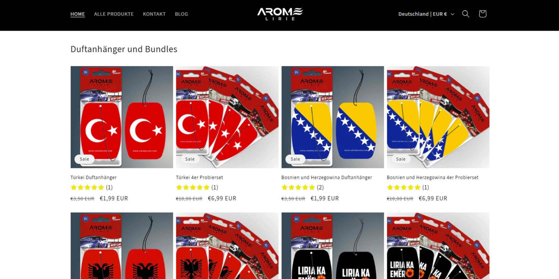Click chevron arrow next to EUR €
559x279 pixels.
pos(452,14)
